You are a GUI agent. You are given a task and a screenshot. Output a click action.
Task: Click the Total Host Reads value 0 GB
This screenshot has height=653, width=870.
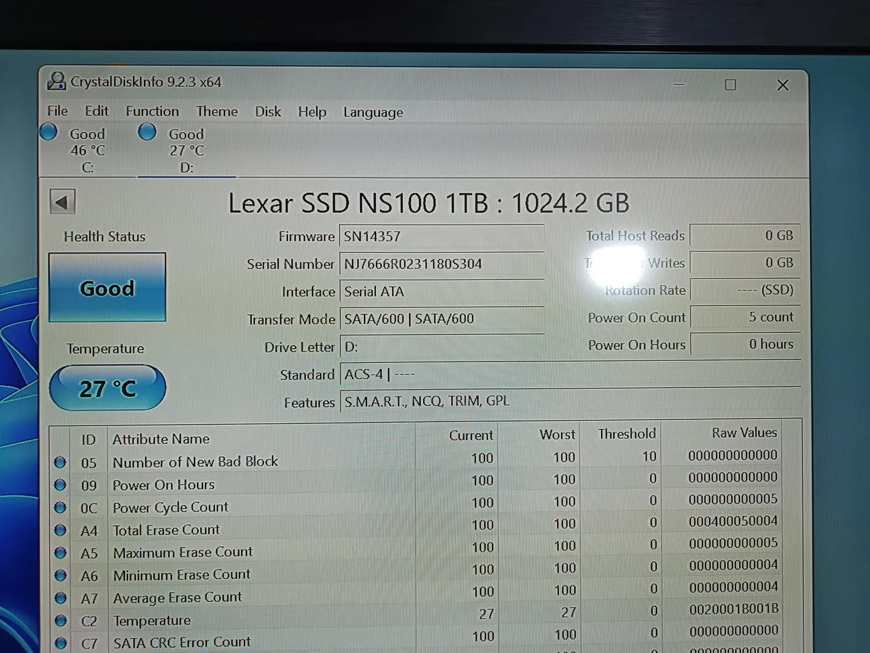coord(744,235)
